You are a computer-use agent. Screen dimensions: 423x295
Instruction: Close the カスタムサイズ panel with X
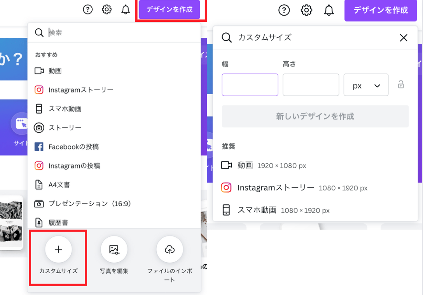404,37
